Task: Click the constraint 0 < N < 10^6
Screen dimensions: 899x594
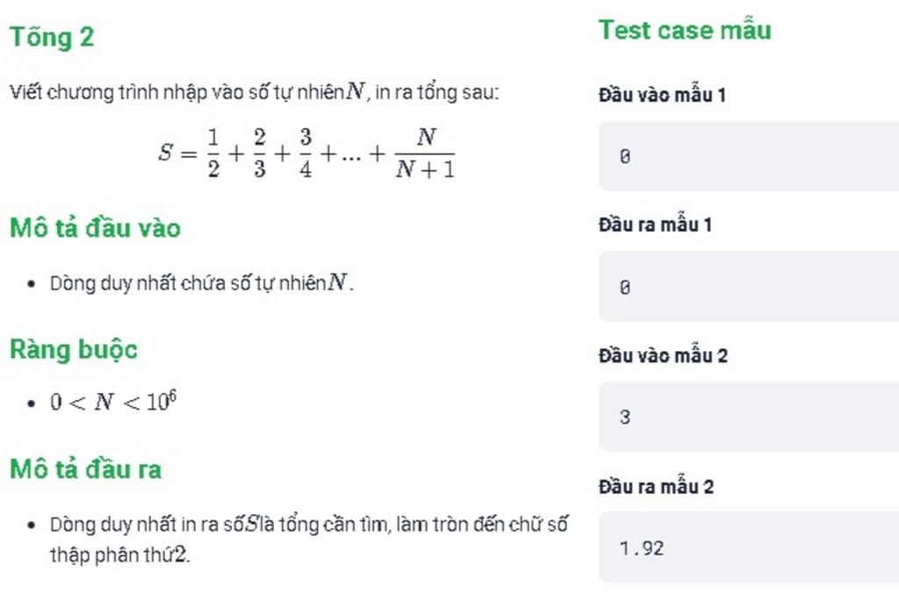Action: tap(113, 402)
